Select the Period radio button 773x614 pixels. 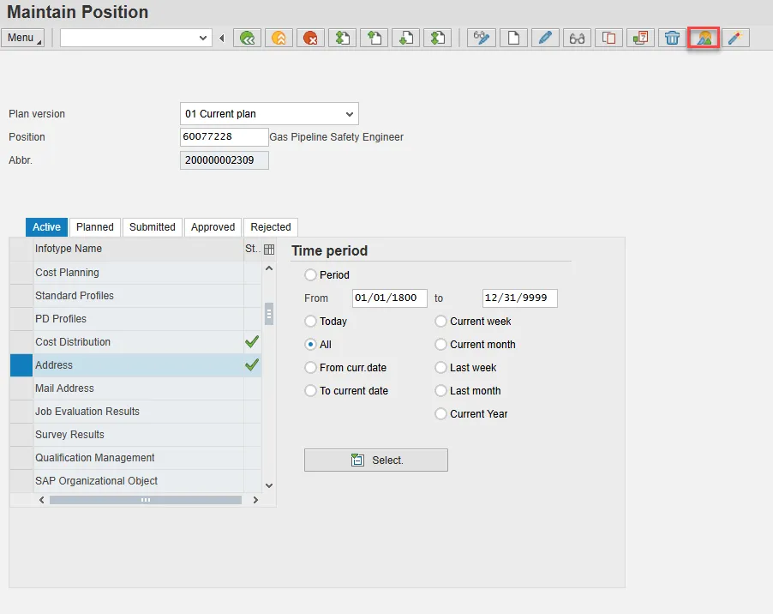click(x=310, y=275)
